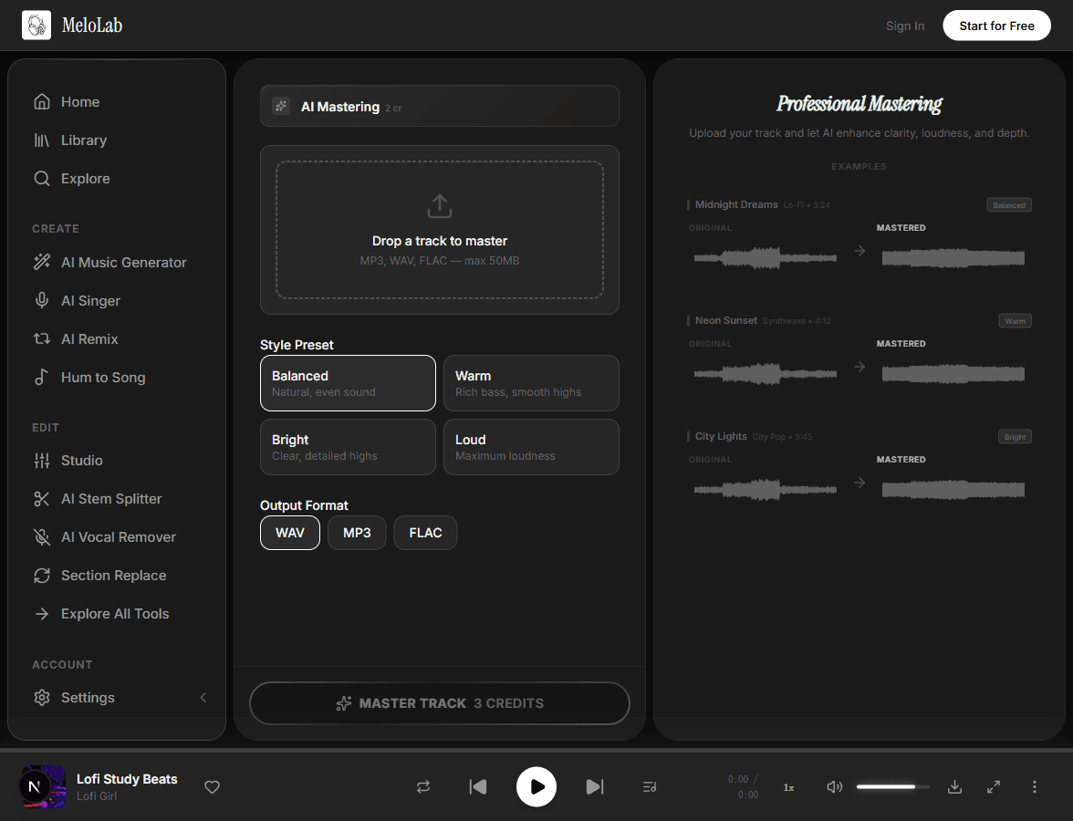Open the AI Mastering tool selector
The width and height of the screenshot is (1073, 821).
440,106
